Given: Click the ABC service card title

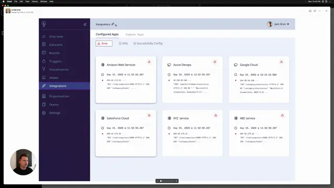Looking at the screenshot, I should click(x=247, y=119).
